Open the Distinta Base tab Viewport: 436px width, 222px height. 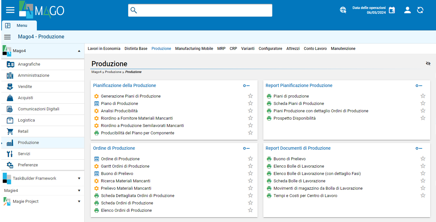pyautogui.click(x=136, y=49)
